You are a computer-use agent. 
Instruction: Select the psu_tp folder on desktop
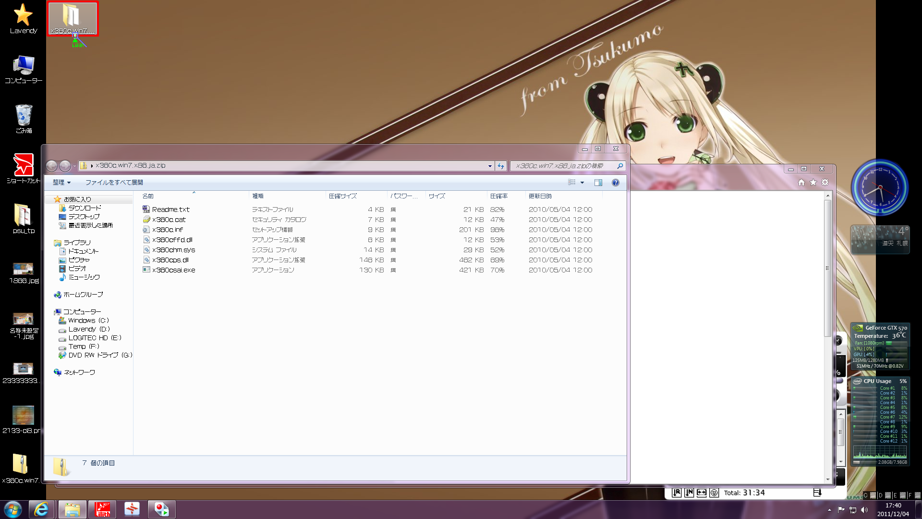pos(23,219)
